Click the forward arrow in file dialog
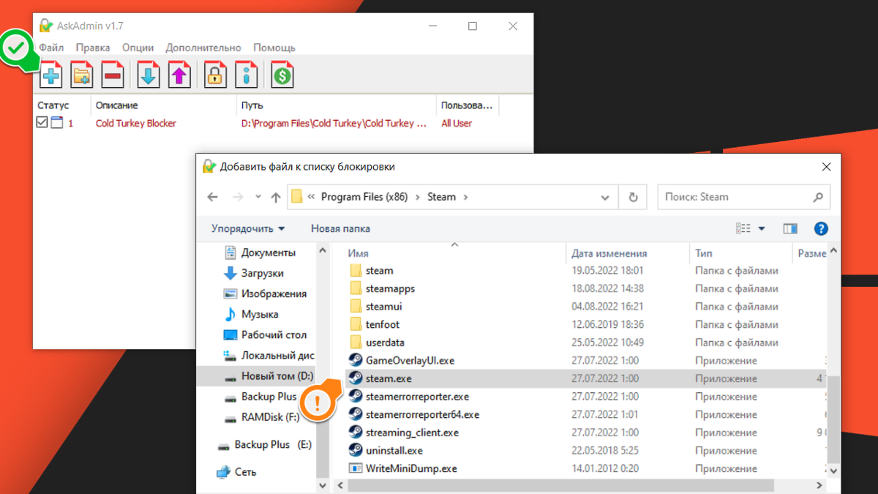 (237, 197)
